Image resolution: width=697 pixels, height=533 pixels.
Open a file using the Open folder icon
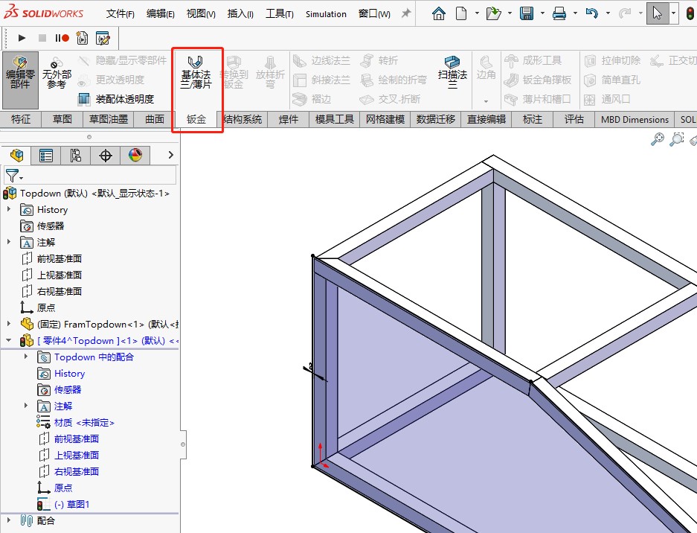point(493,13)
